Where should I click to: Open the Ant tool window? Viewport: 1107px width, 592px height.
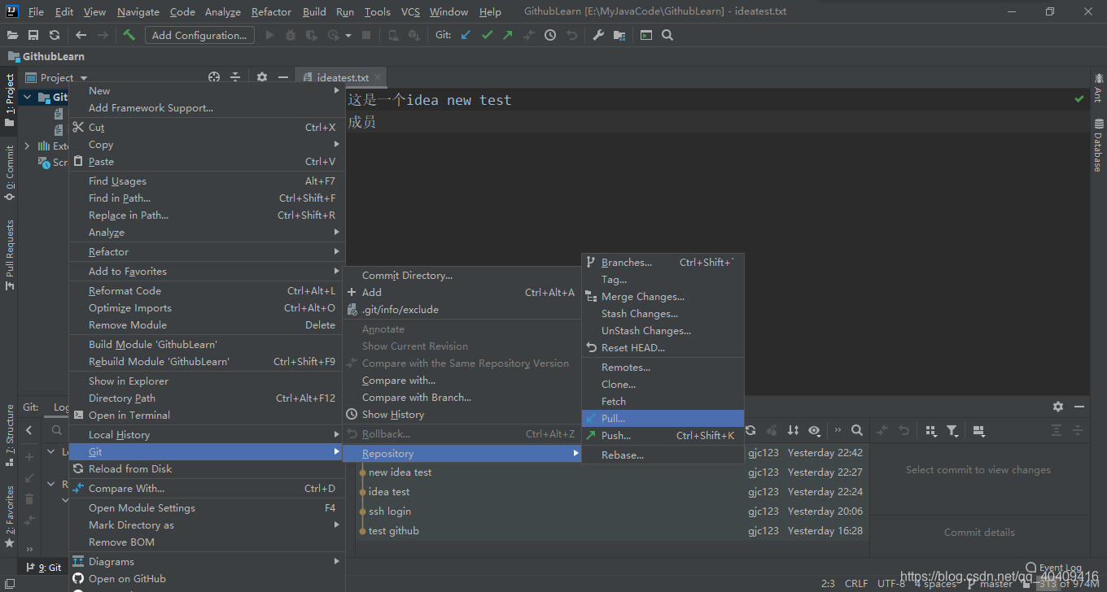point(1099,87)
